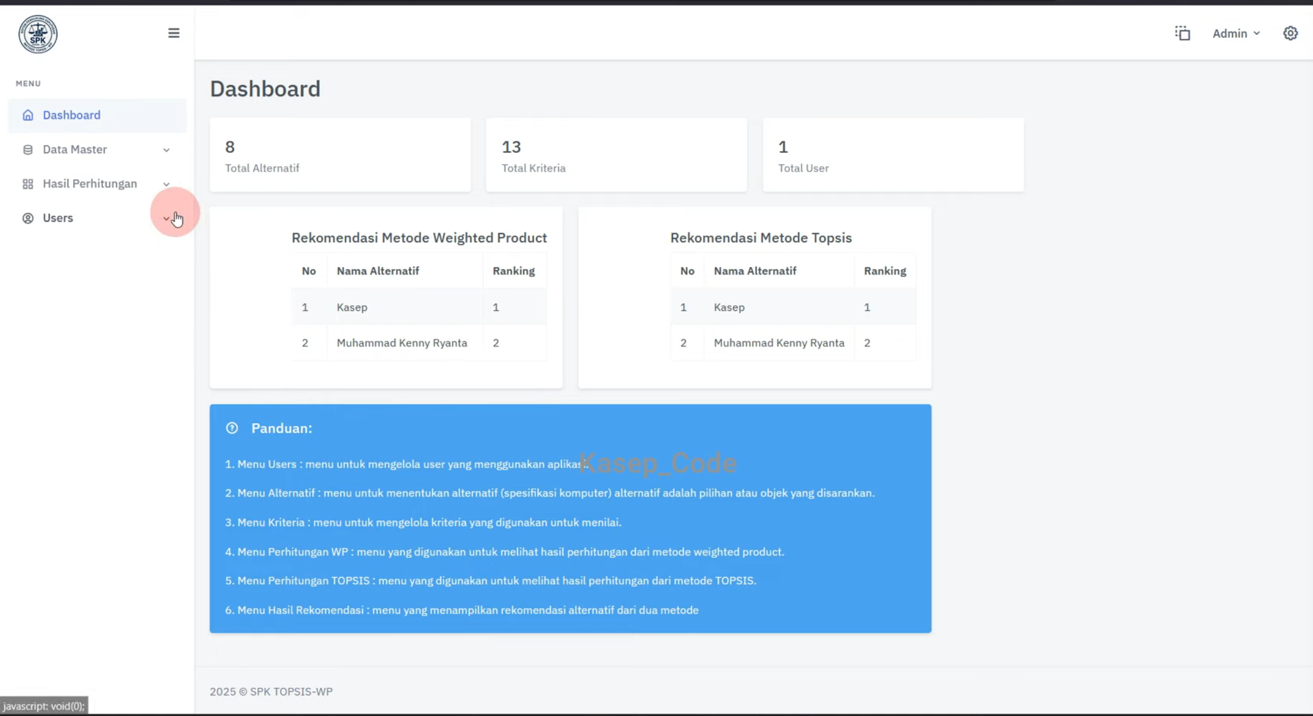The width and height of the screenshot is (1313, 716).
Task: Click the Dashboard page heading
Action: pyautogui.click(x=265, y=89)
